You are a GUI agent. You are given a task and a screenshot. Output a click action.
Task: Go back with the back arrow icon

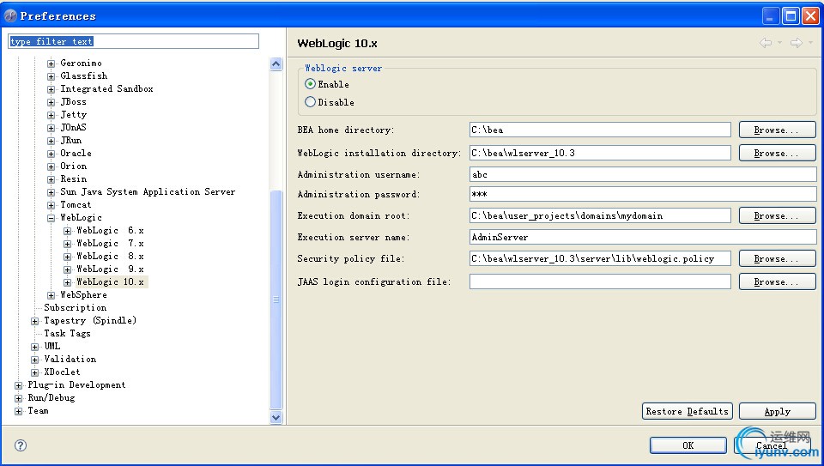(766, 43)
